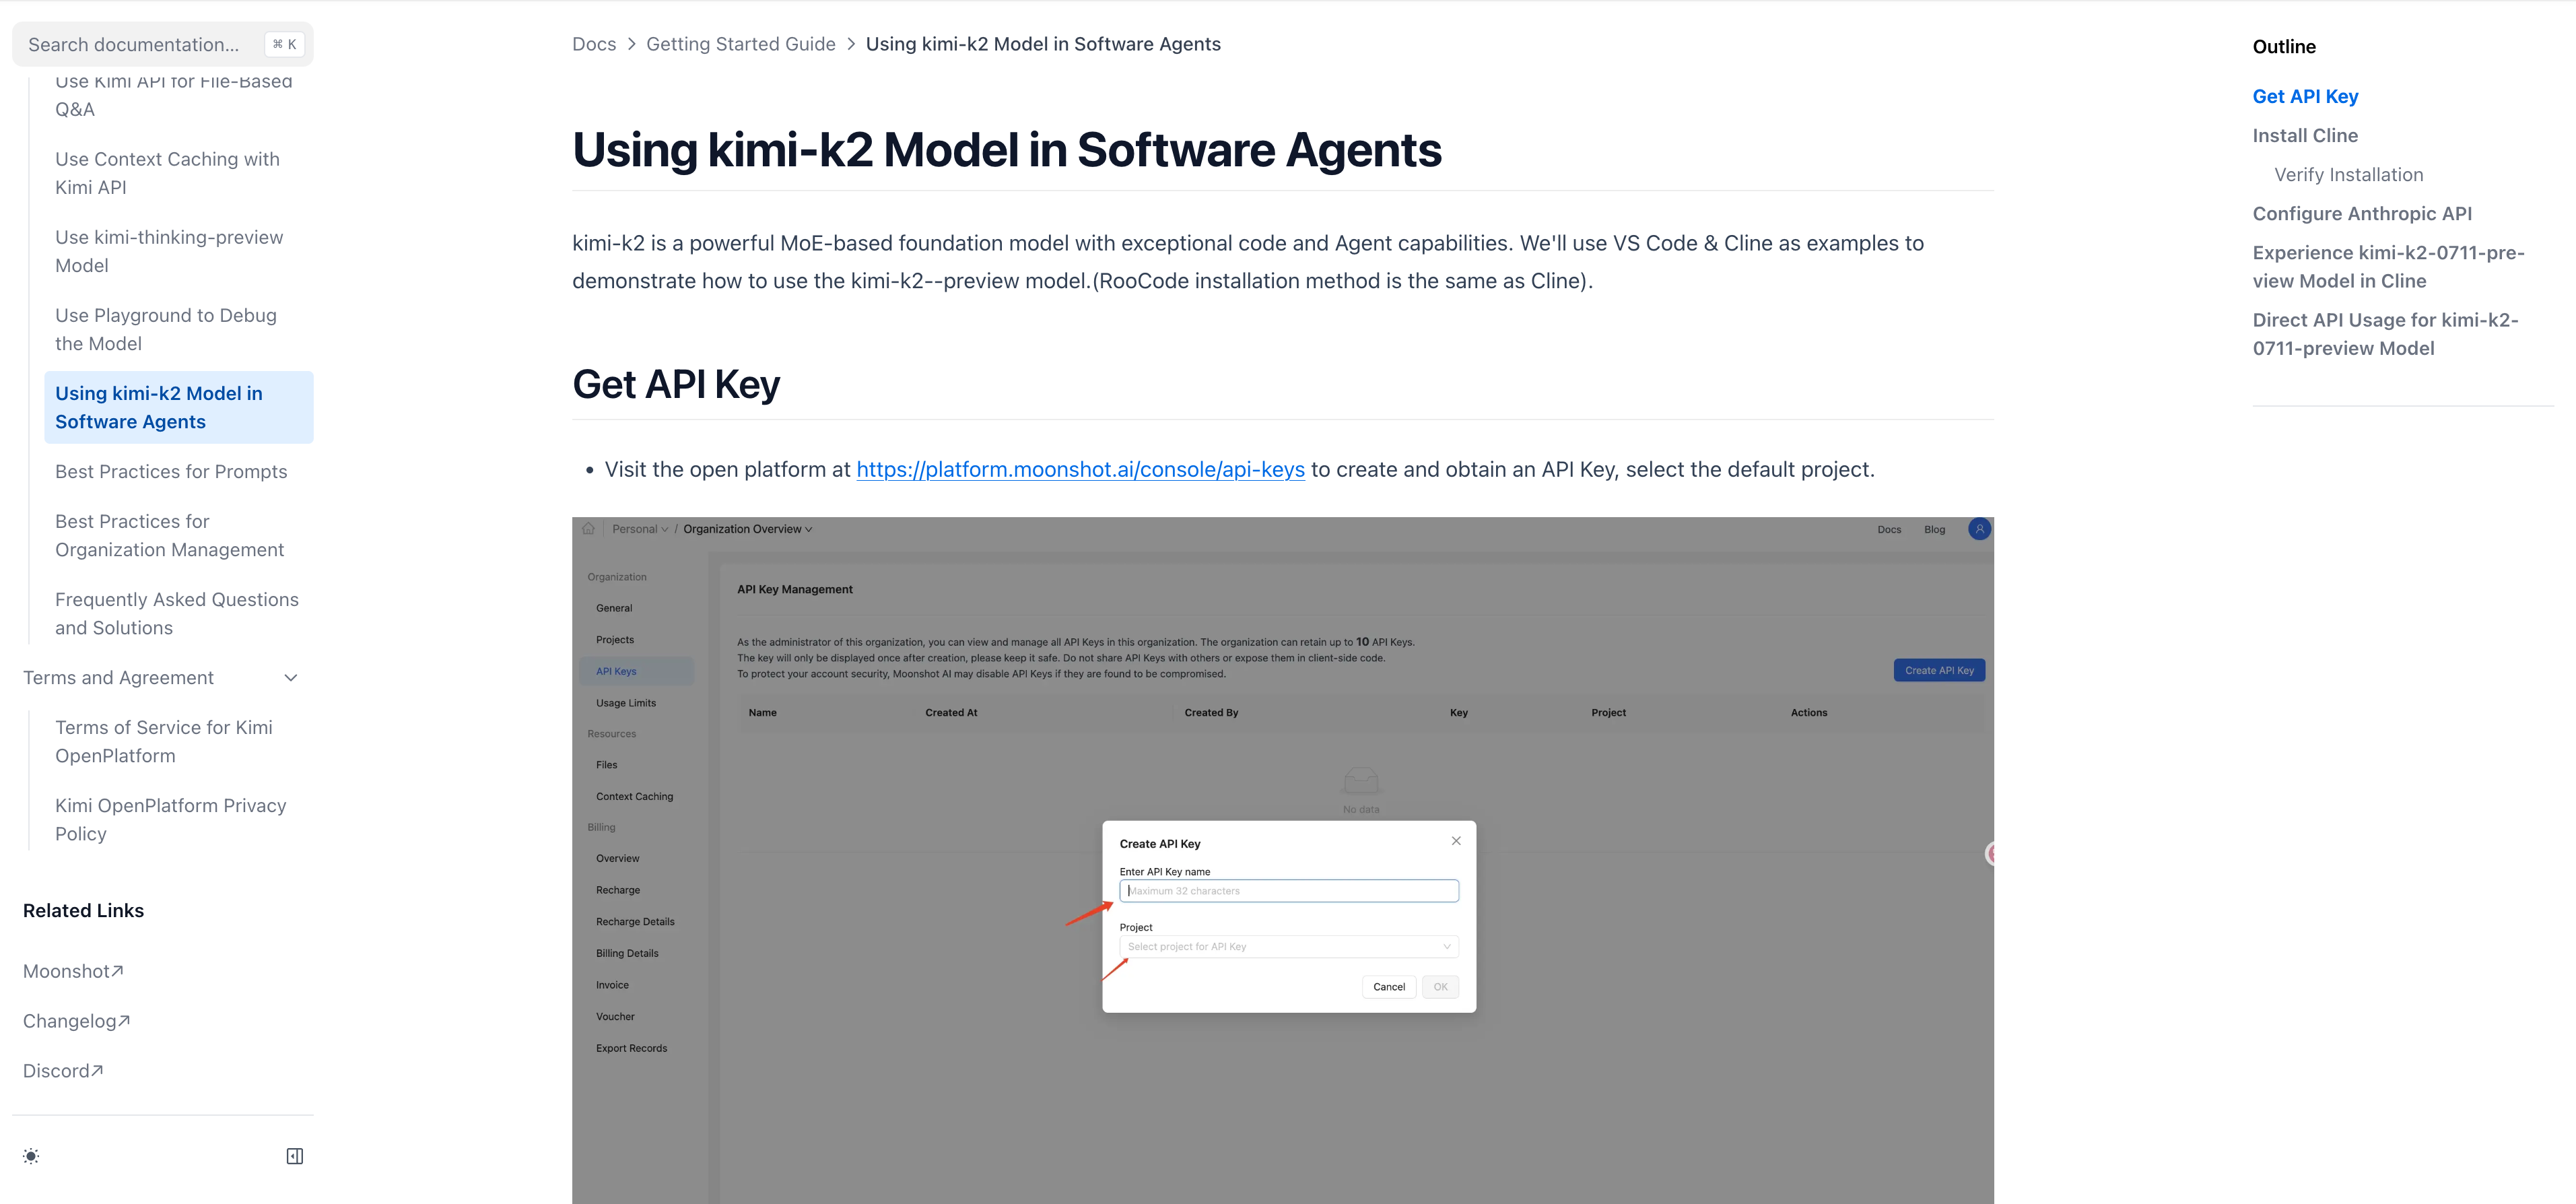This screenshot has width=2576, height=1204.
Task: Jump to Install Cline in Outline
Action: point(2305,135)
